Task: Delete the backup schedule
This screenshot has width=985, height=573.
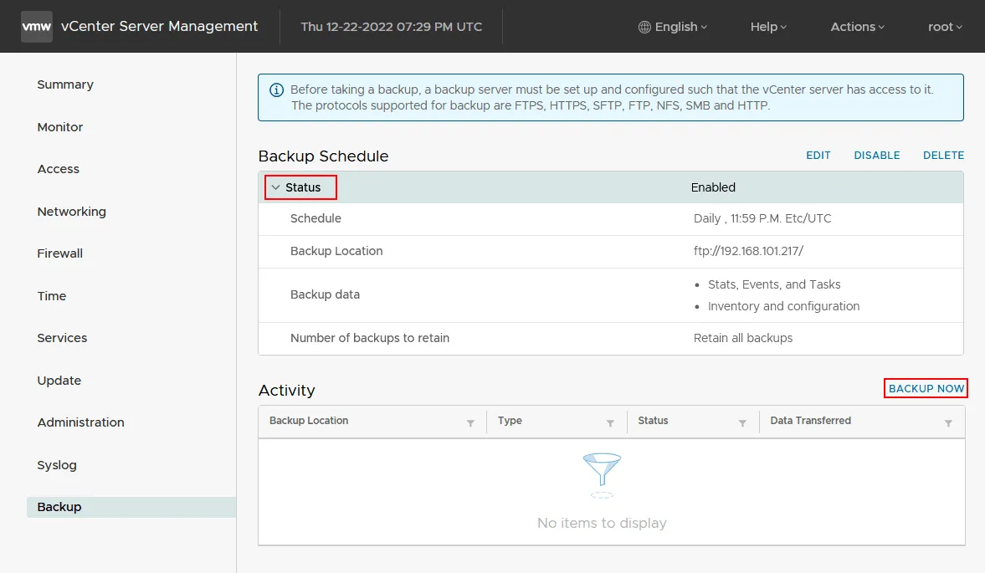Action: (943, 156)
